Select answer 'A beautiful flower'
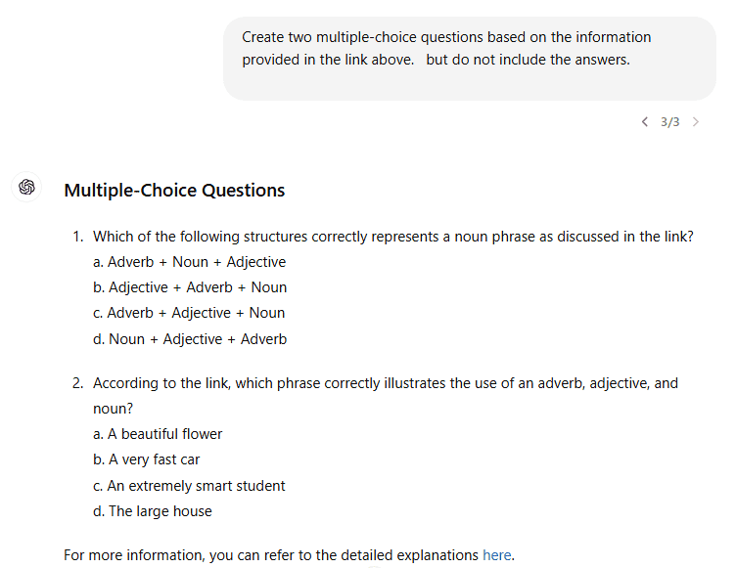Screen dimensions: 736x568 (158, 434)
